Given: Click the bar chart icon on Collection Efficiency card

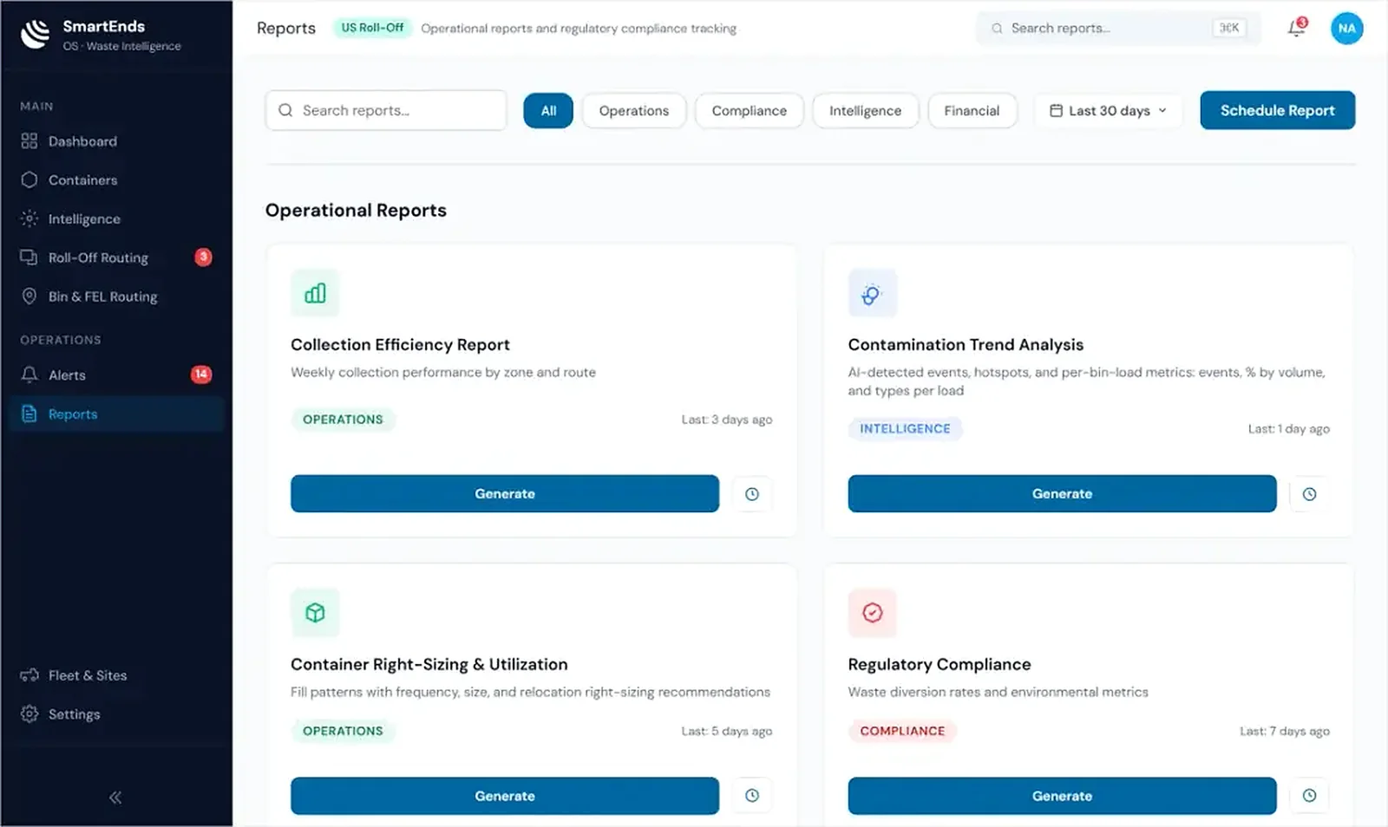Looking at the screenshot, I should pyautogui.click(x=315, y=293).
